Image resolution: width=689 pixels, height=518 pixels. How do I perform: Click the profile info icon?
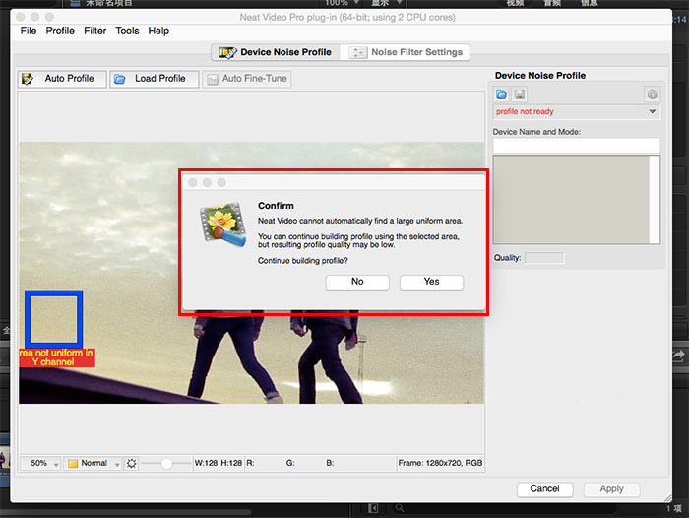(652, 95)
